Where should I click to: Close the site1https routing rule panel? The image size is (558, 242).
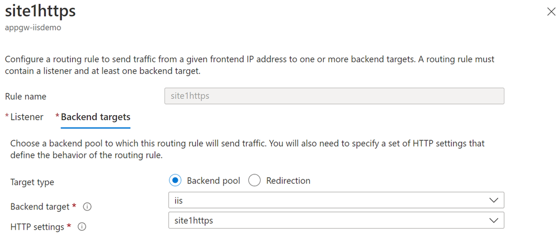point(551,12)
